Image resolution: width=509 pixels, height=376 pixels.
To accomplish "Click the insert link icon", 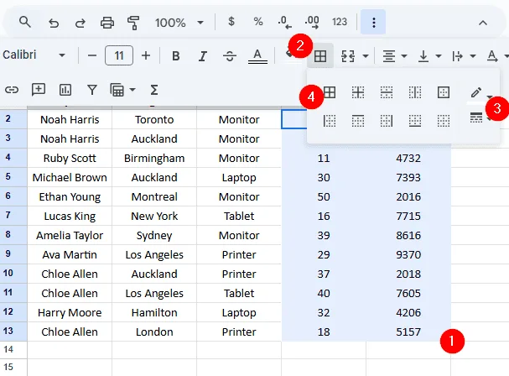I will (x=12, y=90).
